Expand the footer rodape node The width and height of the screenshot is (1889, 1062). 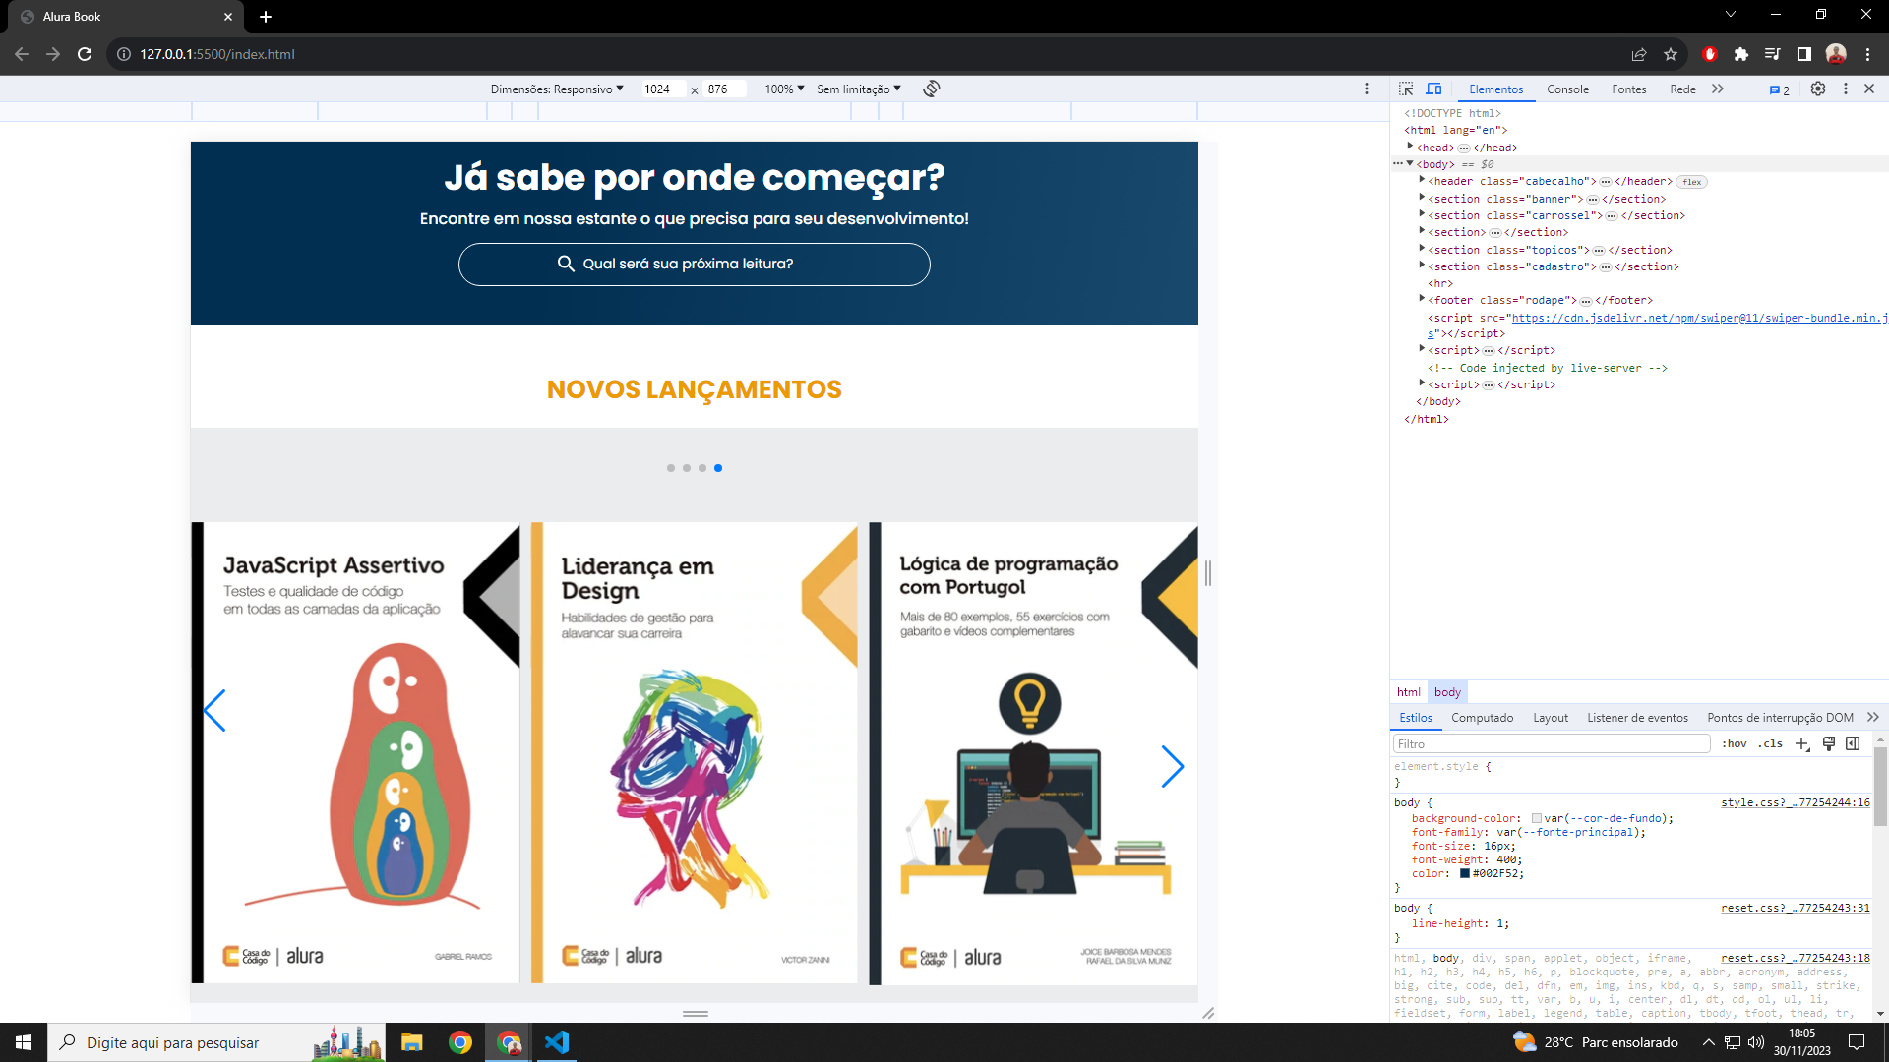(1422, 299)
